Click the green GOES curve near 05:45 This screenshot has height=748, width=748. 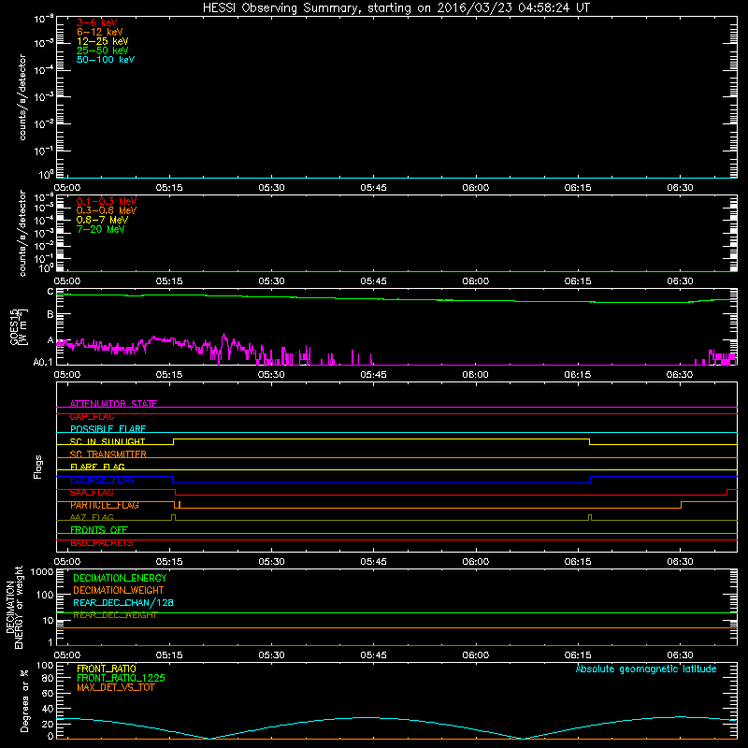coord(373,298)
